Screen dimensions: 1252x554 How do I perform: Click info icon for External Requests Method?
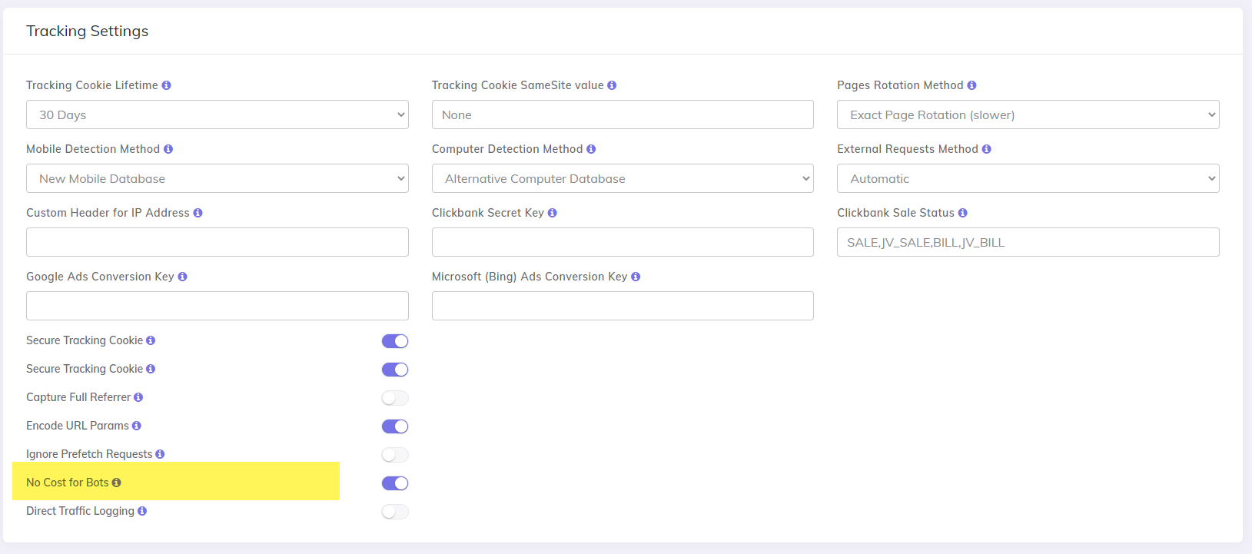pyautogui.click(x=986, y=149)
